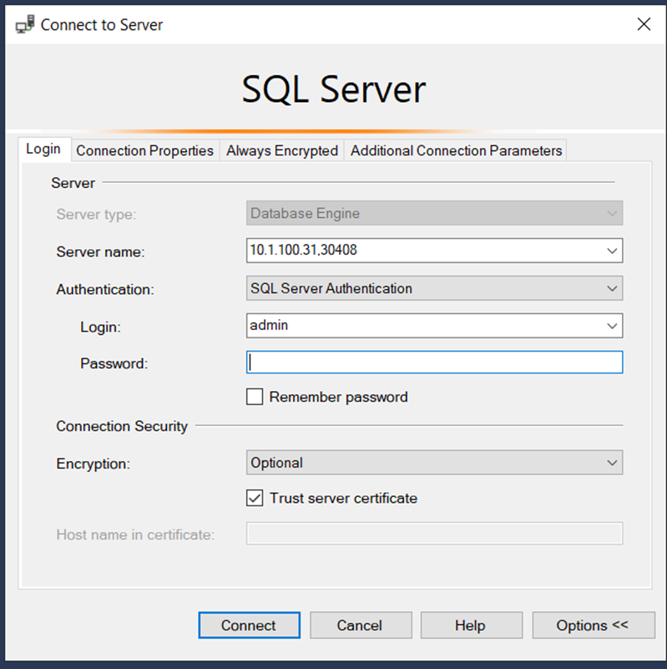Click the disabled Server type dropdown
Viewport: 667px width, 669px height.
[x=434, y=213]
